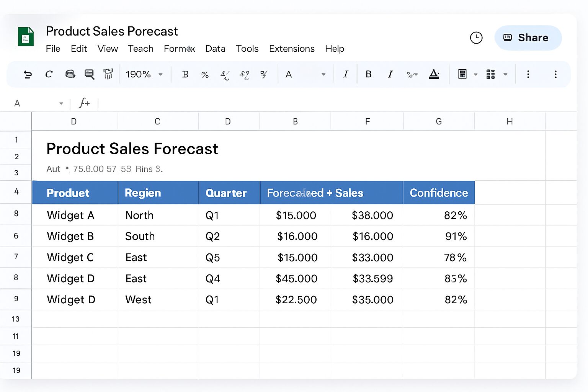Select row header 4
The width and height of the screenshot is (588, 392).
16,192
